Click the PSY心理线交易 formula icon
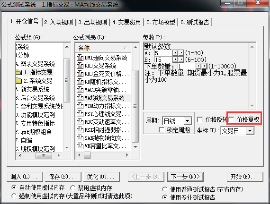Screen dimensions: 270x204 pyautogui.click(x=80, y=114)
